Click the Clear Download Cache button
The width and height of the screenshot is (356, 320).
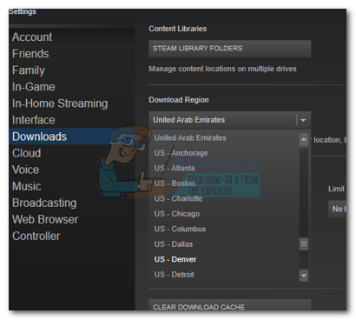(230, 305)
